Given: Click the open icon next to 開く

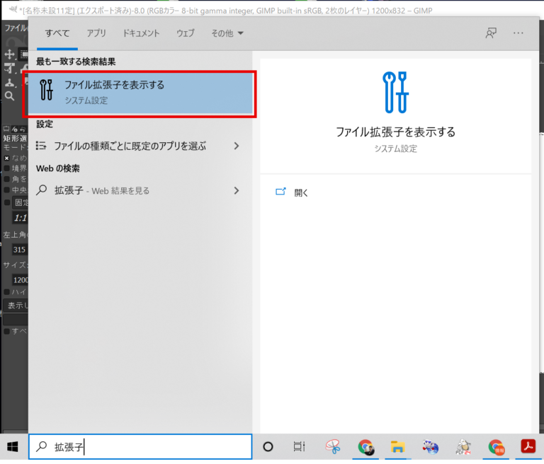Looking at the screenshot, I should pos(280,192).
